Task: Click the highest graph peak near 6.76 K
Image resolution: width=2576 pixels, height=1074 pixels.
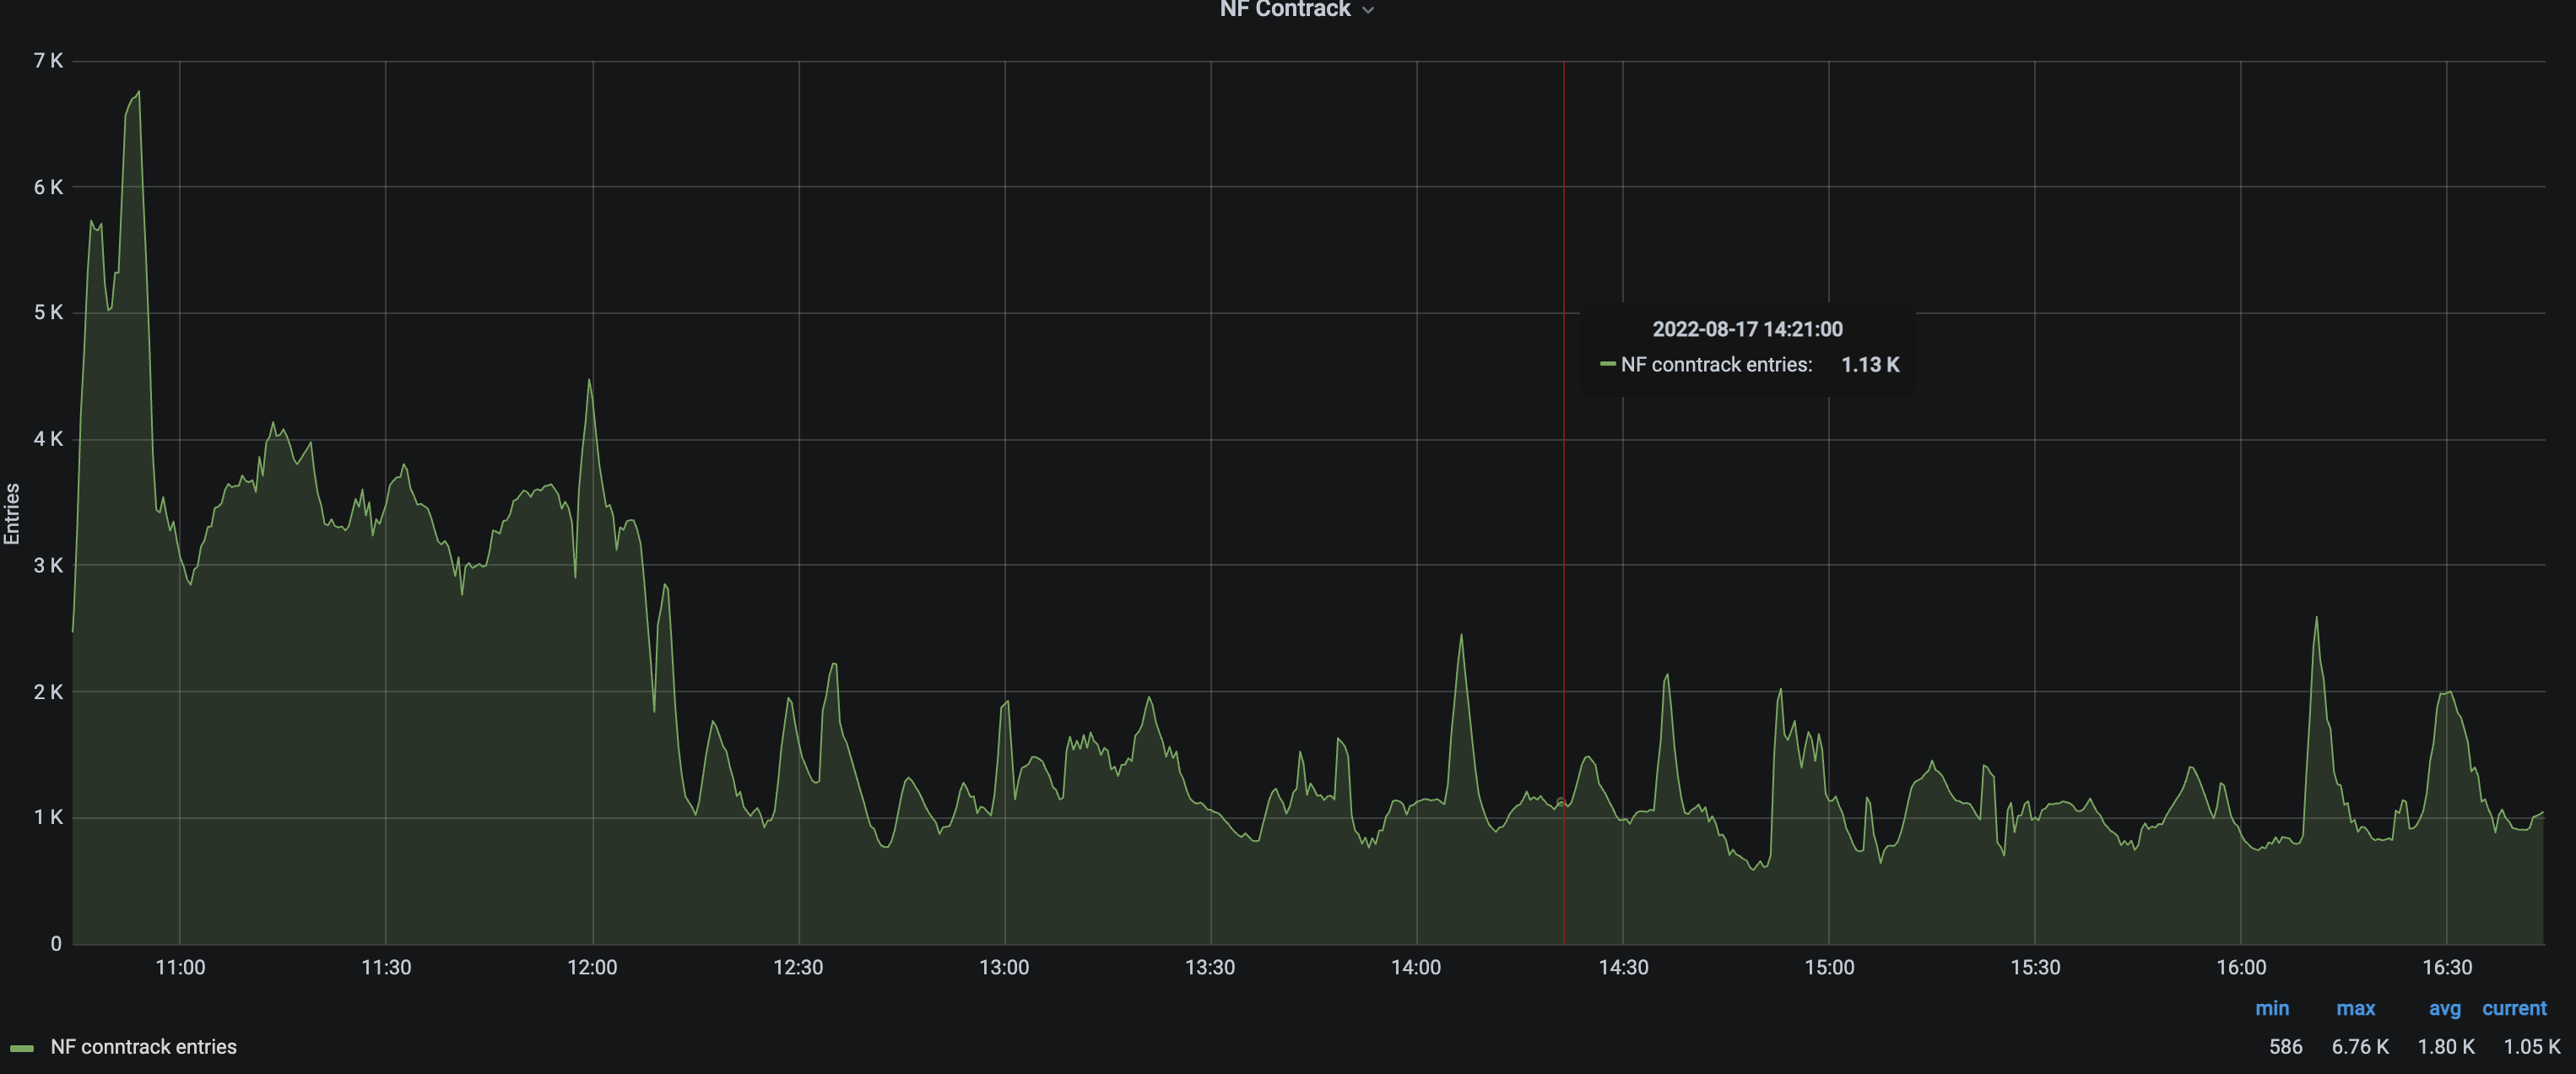Action: [137, 94]
